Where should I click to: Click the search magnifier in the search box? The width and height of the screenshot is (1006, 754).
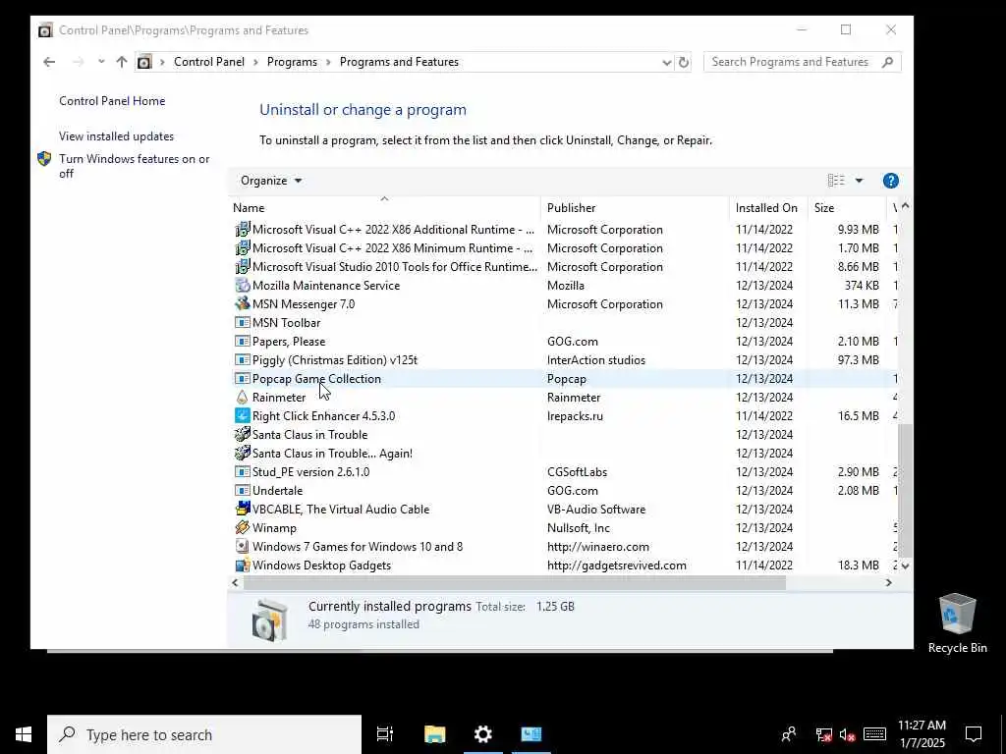coord(888,62)
